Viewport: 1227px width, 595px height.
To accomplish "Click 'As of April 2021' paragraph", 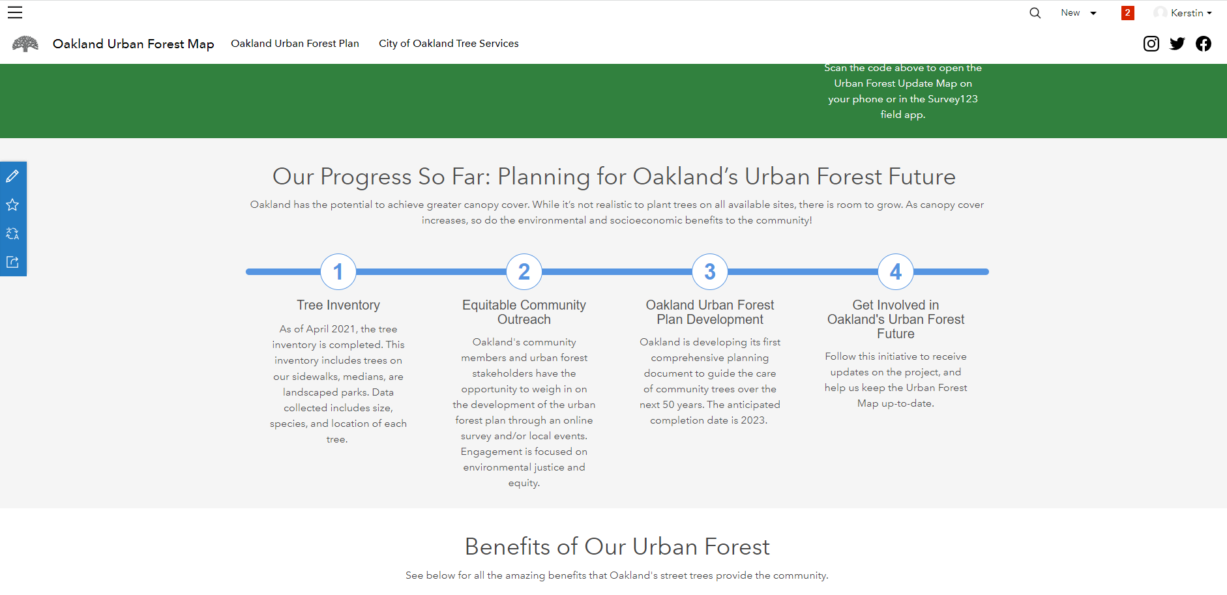I will click(x=338, y=384).
